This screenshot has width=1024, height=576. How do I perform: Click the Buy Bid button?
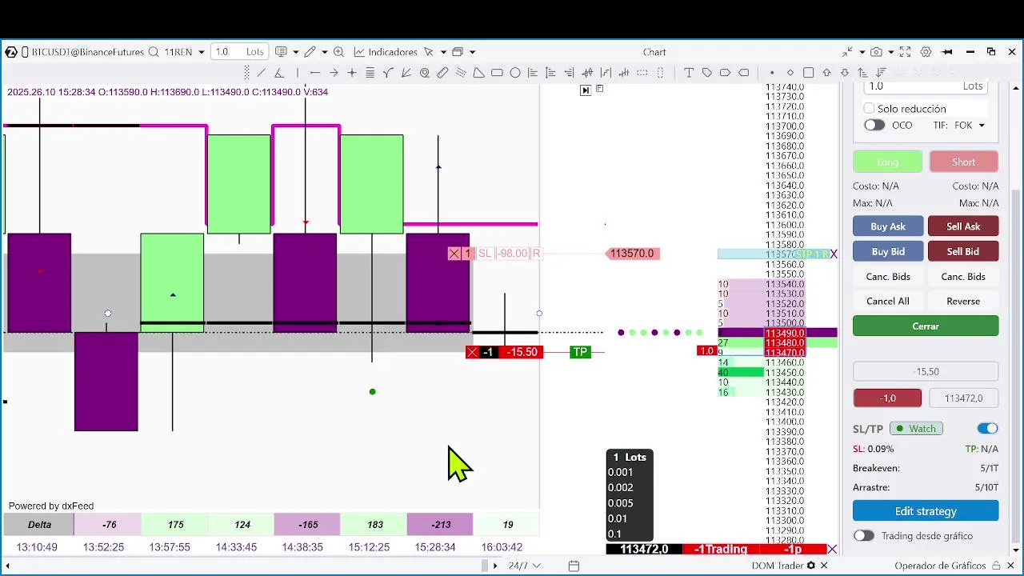coord(888,251)
